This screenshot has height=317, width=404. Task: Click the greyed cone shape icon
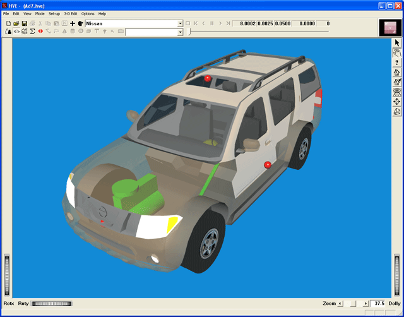click(64, 32)
